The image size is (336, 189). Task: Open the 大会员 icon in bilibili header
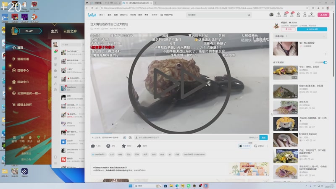tap(278, 15)
